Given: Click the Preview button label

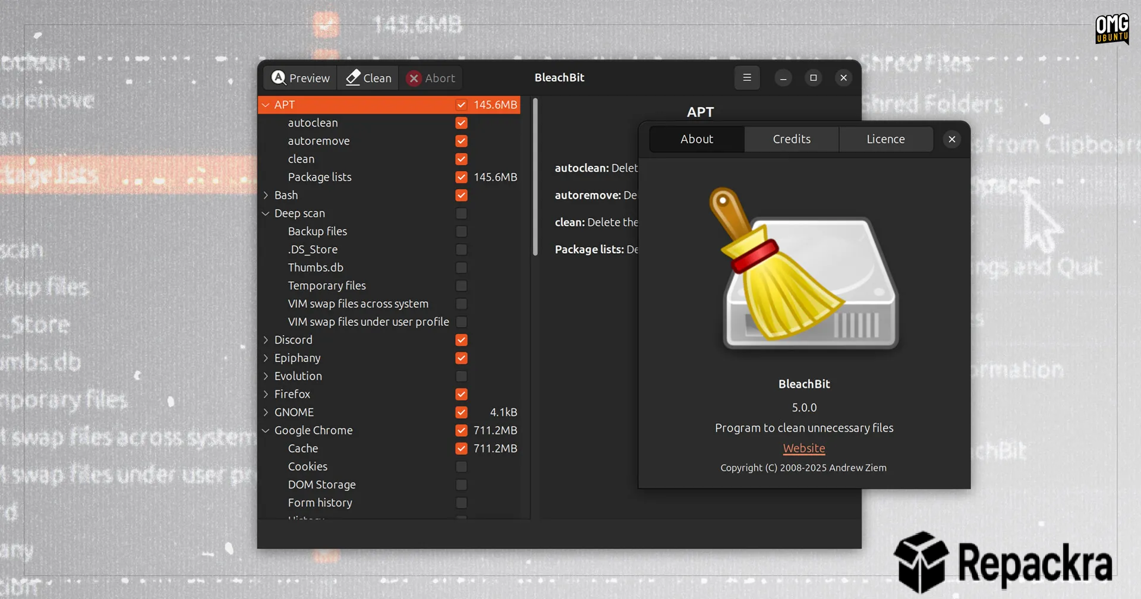Looking at the screenshot, I should point(310,78).
